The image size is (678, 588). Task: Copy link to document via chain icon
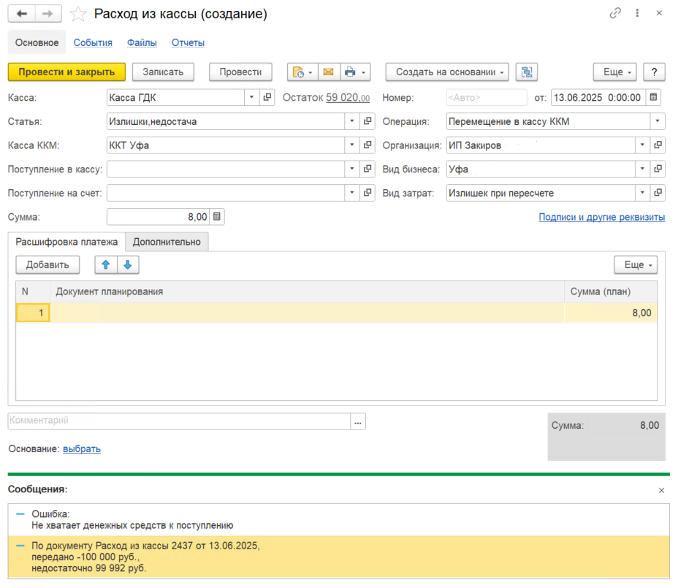point(615,13)
